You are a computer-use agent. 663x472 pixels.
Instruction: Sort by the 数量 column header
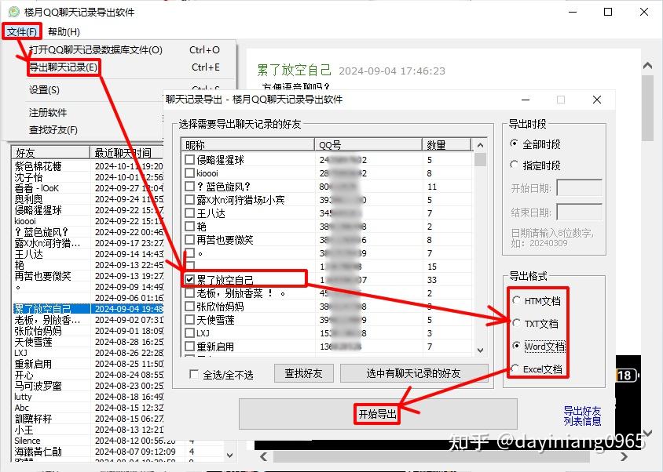[x=446, y=145]
